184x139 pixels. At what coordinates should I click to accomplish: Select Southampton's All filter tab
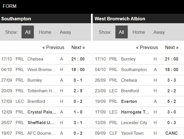(28, 32)
